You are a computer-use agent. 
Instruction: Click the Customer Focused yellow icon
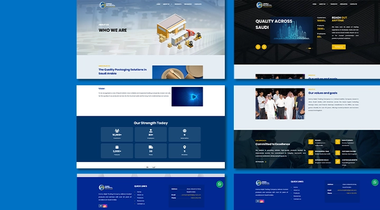tap(338, 153)
